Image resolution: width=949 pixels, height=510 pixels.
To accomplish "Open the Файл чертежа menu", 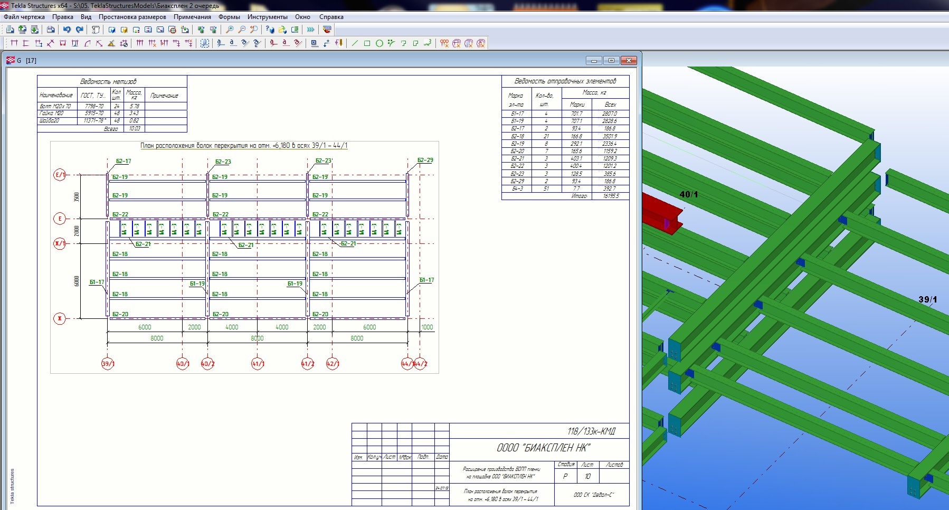I will [x=24, y=17].
